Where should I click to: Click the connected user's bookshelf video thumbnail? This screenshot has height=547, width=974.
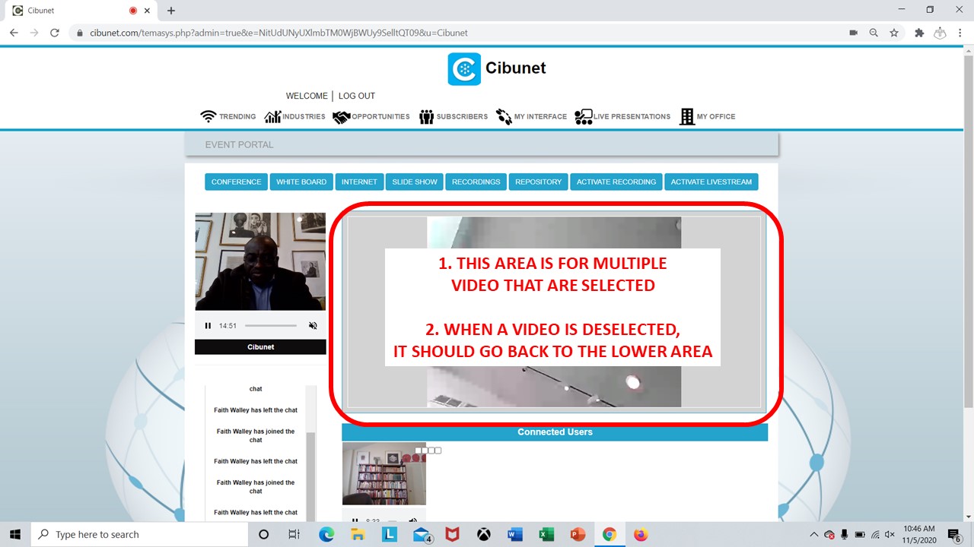tap(384, 473)
